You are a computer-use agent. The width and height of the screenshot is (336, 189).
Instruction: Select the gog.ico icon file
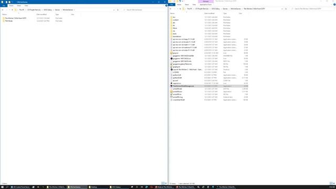[172, 53]
